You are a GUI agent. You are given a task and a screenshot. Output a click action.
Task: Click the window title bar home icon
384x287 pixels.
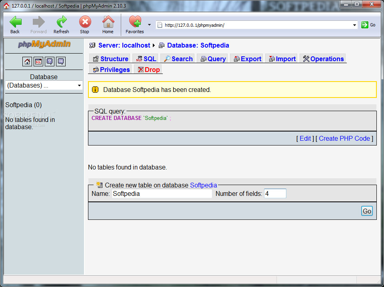coord(7,6)
